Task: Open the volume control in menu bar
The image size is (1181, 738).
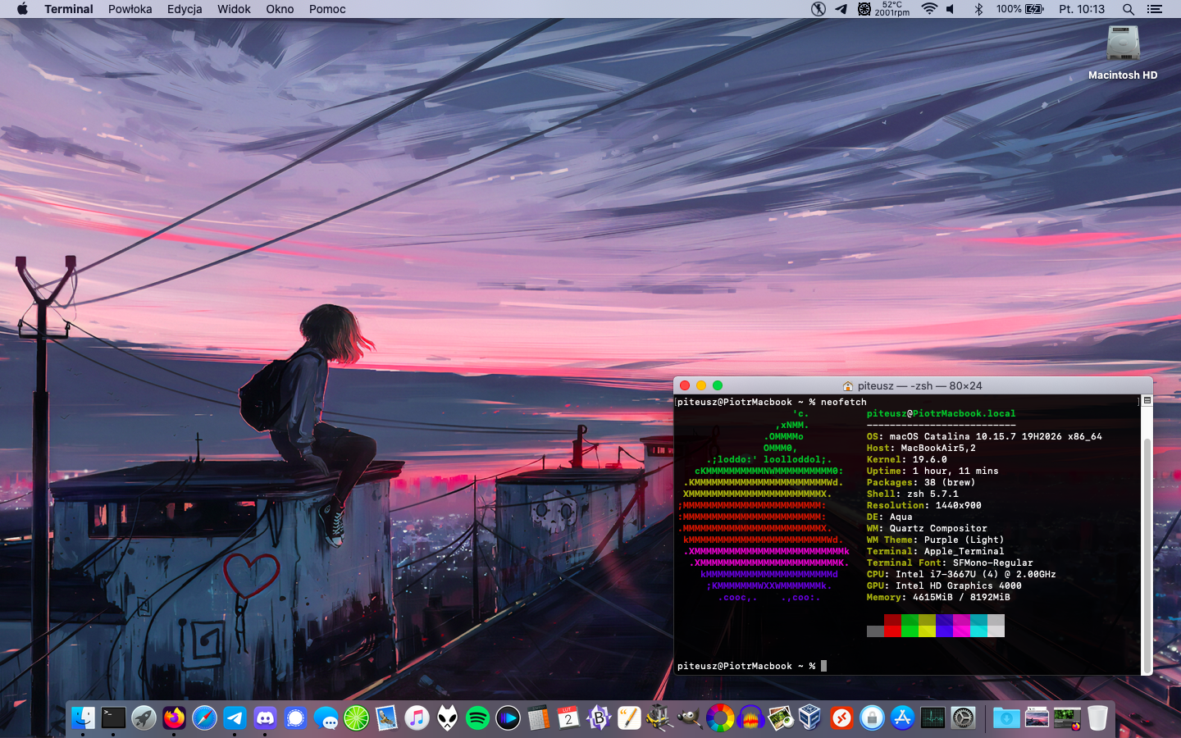Action: click(951, 9)
